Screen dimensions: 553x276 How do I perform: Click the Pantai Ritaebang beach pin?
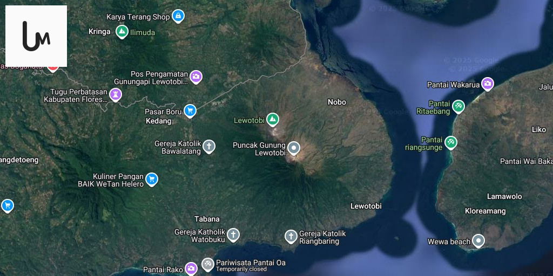[x=458, y=106]
